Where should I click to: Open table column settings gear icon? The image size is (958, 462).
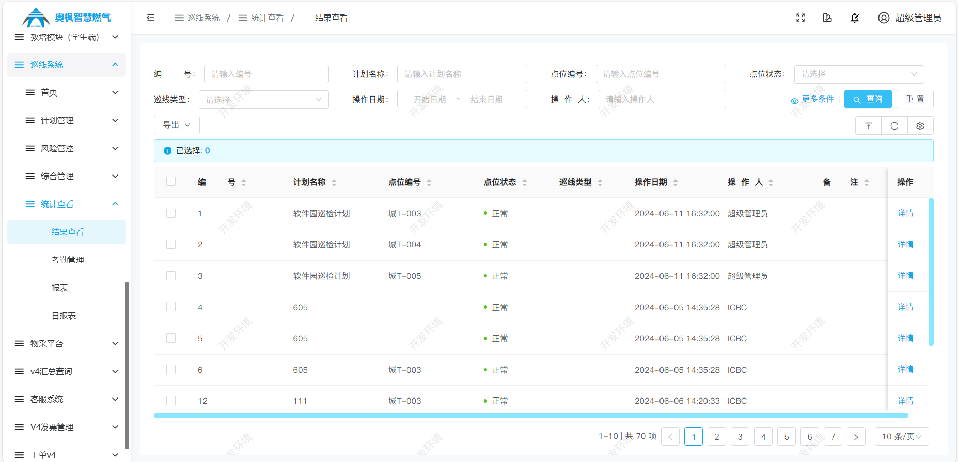coord(920,126)
